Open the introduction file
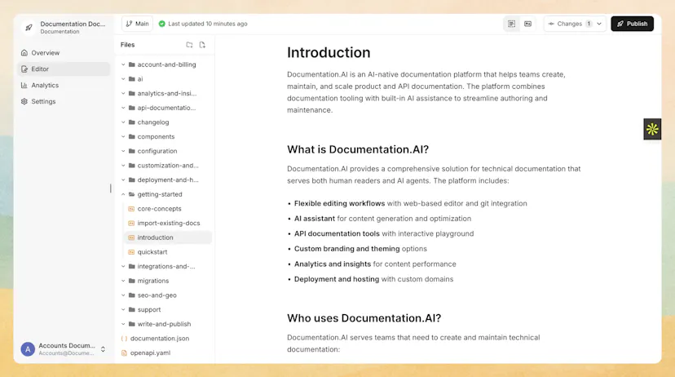The height and width of the screenshot is (377, 675). click(168, 237)
